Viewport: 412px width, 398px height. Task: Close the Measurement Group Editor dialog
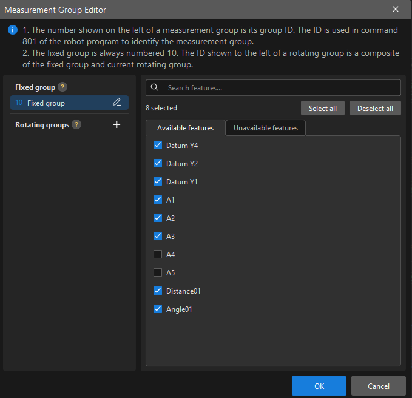(396, 9)
